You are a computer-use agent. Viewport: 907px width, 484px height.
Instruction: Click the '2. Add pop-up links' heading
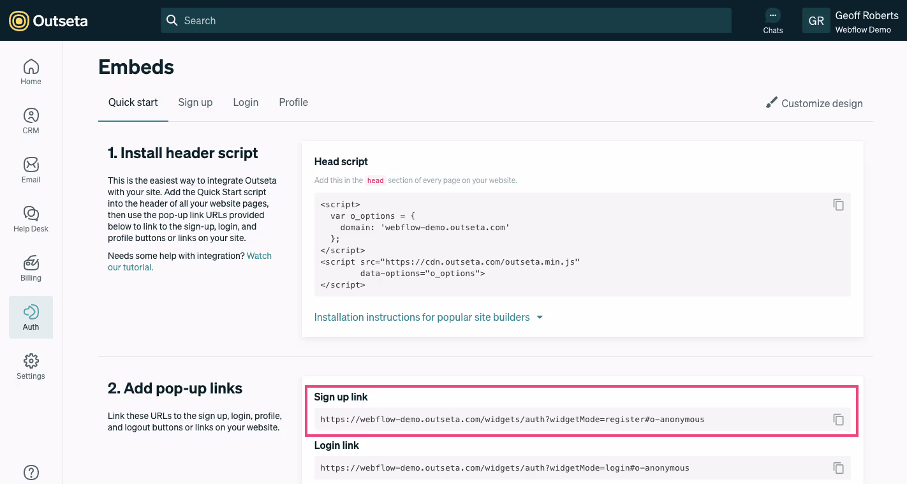point(175,388)
